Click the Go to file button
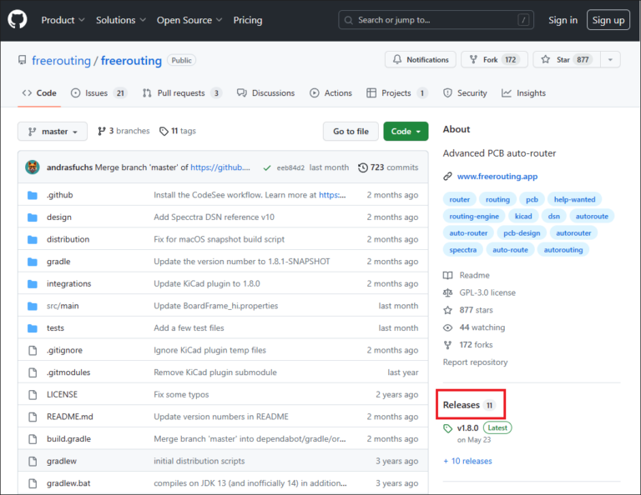Viewport: 641px width, 495px height. point(351,132)
